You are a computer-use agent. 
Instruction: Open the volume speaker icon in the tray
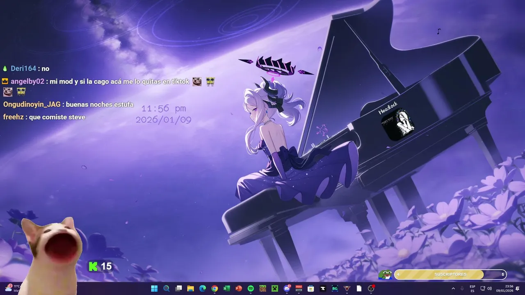click(489, 288)
